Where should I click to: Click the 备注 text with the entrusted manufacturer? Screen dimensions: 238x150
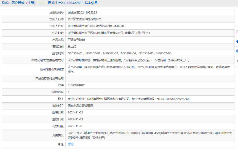[x=129, y=99]
